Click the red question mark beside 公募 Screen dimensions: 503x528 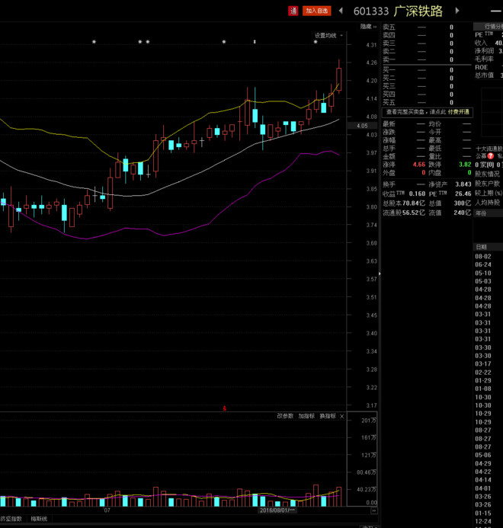[x=491, y=156]
